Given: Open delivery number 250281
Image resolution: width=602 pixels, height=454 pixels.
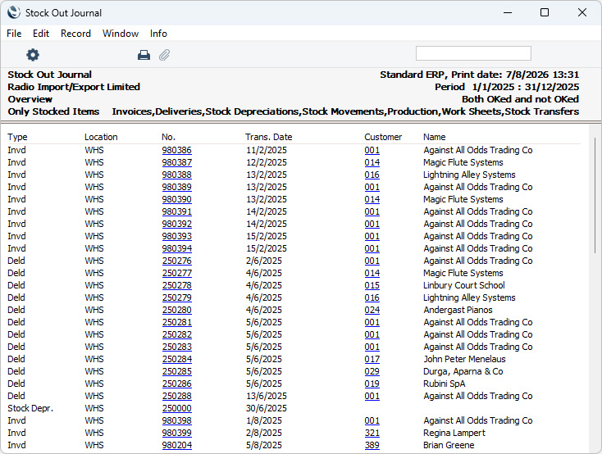Looking at the screenshot, I should pos(176,322).
